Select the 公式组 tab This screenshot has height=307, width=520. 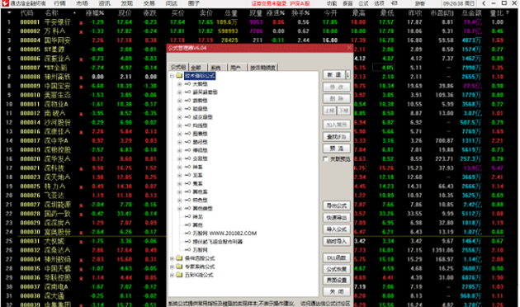coord(178,67)
